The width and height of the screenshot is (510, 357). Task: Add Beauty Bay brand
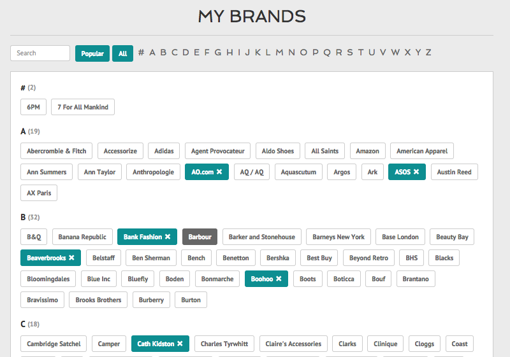(452, 237)
